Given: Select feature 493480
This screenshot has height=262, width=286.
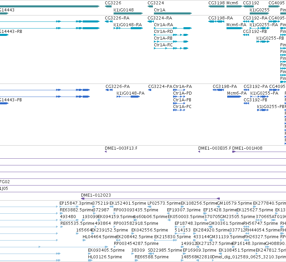Looking at the screenshot, I should coord(68,217).
